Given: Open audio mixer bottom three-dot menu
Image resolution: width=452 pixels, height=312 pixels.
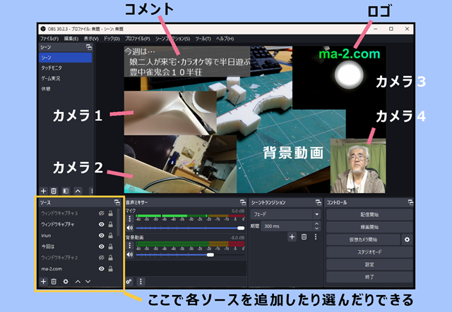Looking at the screenshot, I should (x=141, y=282).
